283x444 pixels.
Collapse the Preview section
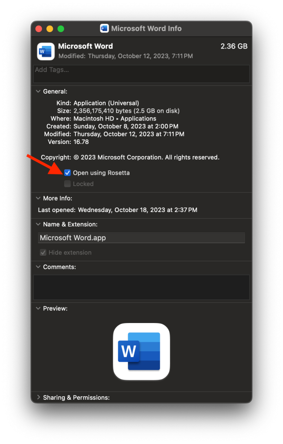tap(38, 308)
